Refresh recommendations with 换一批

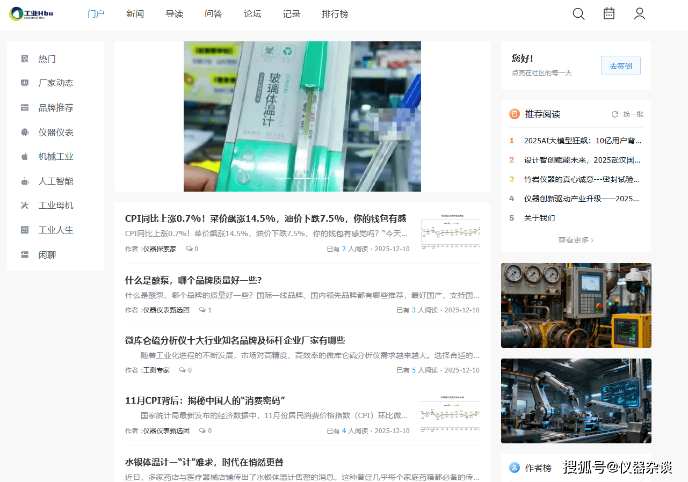point(627,114)
